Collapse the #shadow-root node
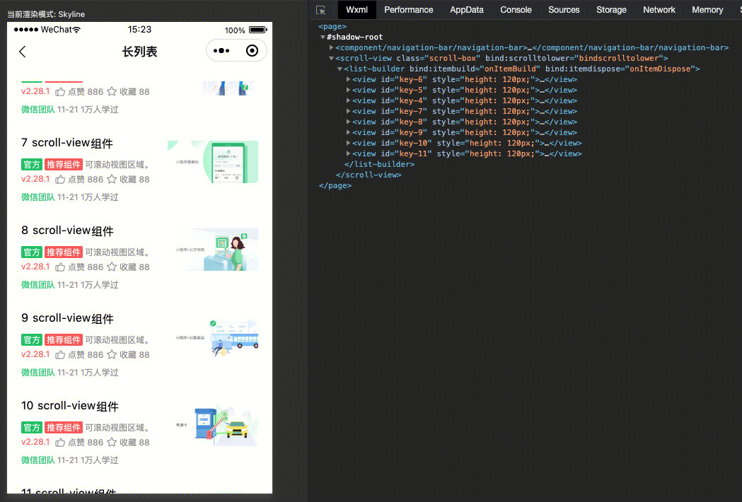Image resolution: width=742 pixels, height=502 pixels. point(323,37)
